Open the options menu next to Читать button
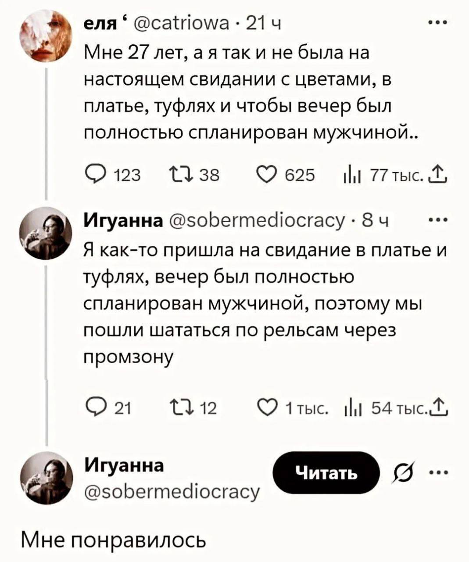This screenshot has height=562, width=469. point(440,472)
